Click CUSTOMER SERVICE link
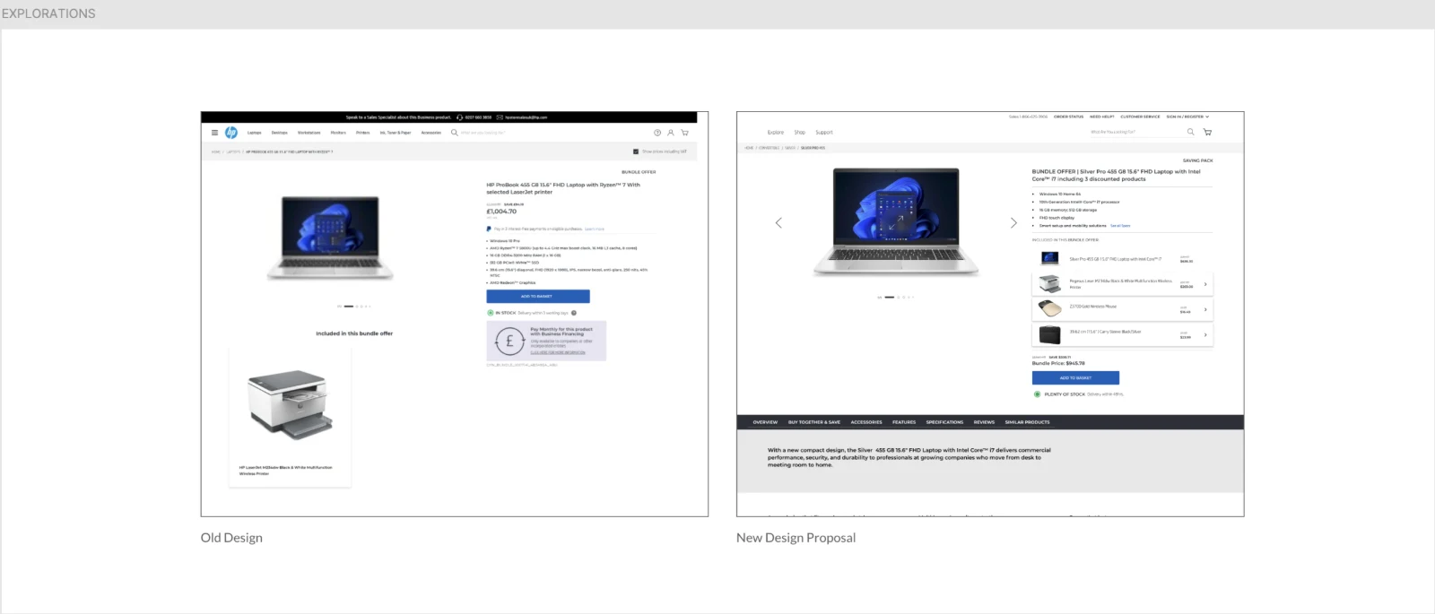The image size is (1435, 614). point(1140,117)
